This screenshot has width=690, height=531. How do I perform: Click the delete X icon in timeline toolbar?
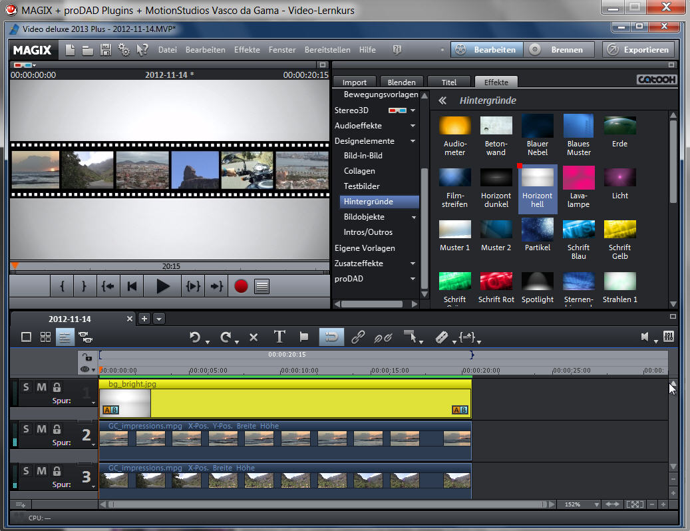[254, 337]
